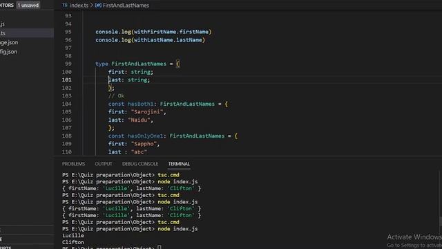Click the opening brace after 'FirstAndLastNames ='on line 99

coord(177,64)
